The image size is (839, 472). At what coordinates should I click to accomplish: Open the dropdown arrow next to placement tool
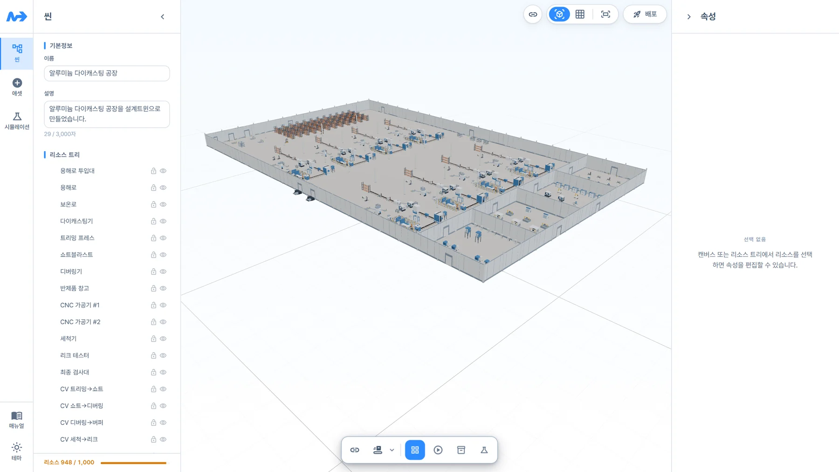coord(392,450)
